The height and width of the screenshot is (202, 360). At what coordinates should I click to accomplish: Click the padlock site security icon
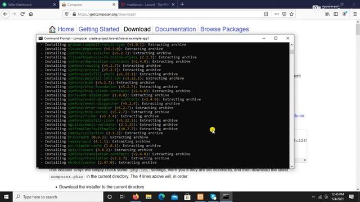(x=74, y=14)
